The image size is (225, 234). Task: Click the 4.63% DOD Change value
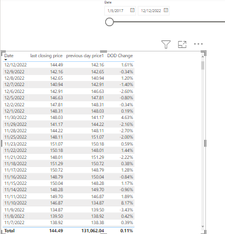pyautogui.click(x=127, y=117)
